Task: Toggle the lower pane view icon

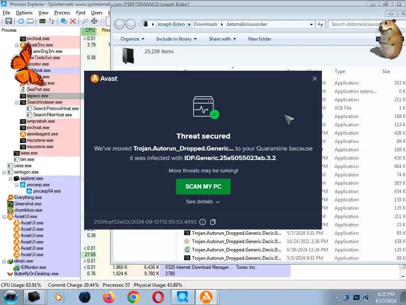Action: [30, 21]
